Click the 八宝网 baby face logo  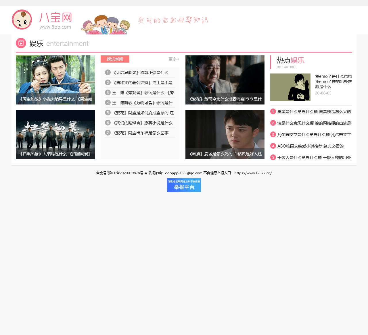[x=22, y=20]
